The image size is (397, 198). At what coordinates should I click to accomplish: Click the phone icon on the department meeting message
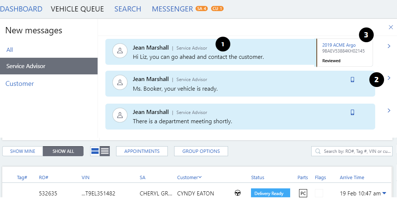352,113
